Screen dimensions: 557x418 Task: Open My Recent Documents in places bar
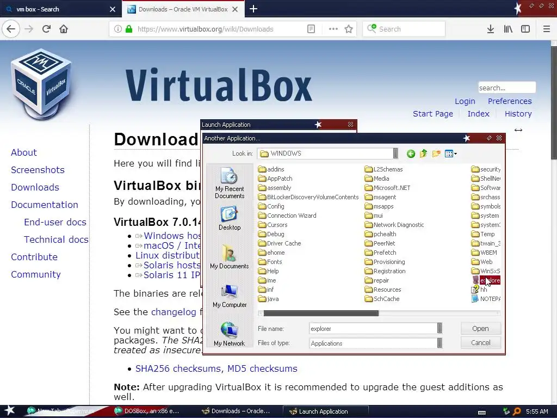[x=230, y=183]
